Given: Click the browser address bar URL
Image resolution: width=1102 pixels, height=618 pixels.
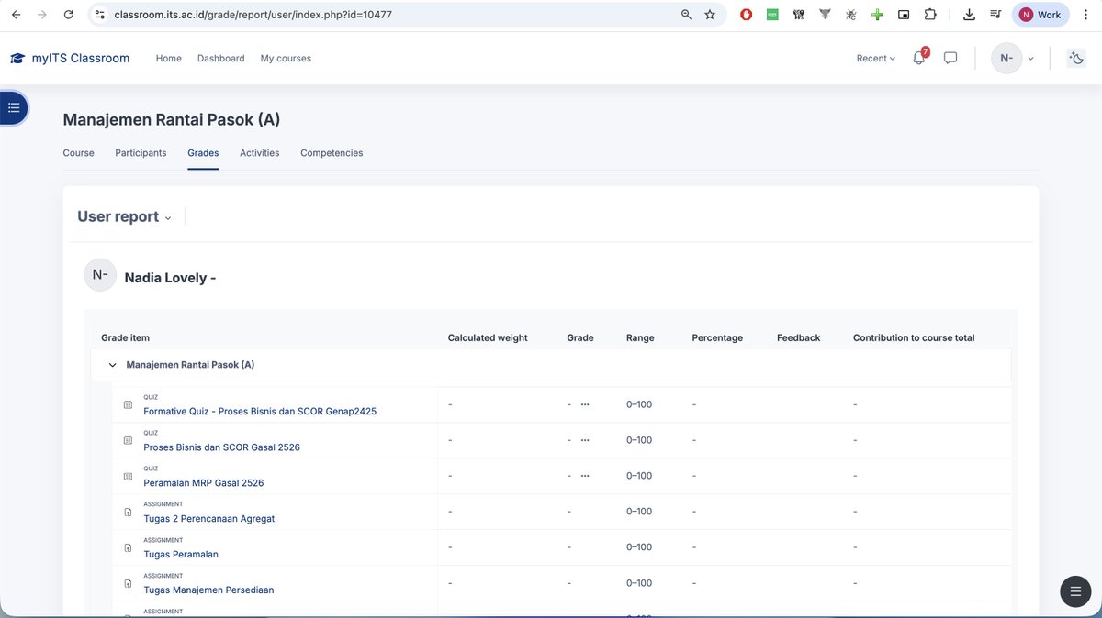Looking at the screenshot, I should (253, 15).
